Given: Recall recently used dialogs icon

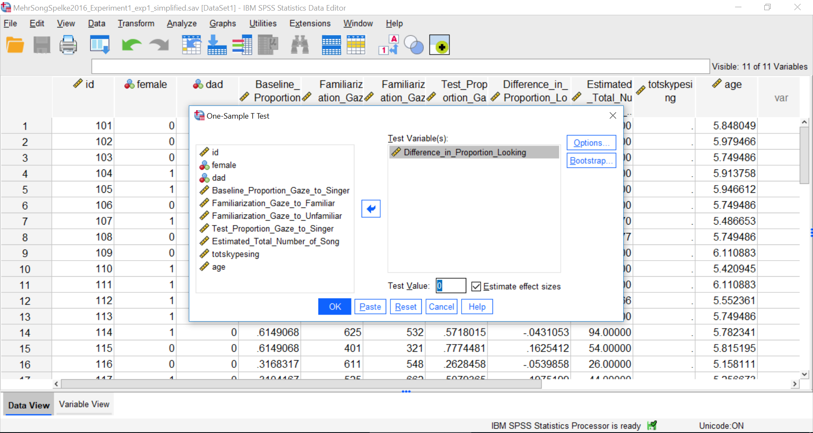Looking at the screenshot, I should tap(100, 45).
